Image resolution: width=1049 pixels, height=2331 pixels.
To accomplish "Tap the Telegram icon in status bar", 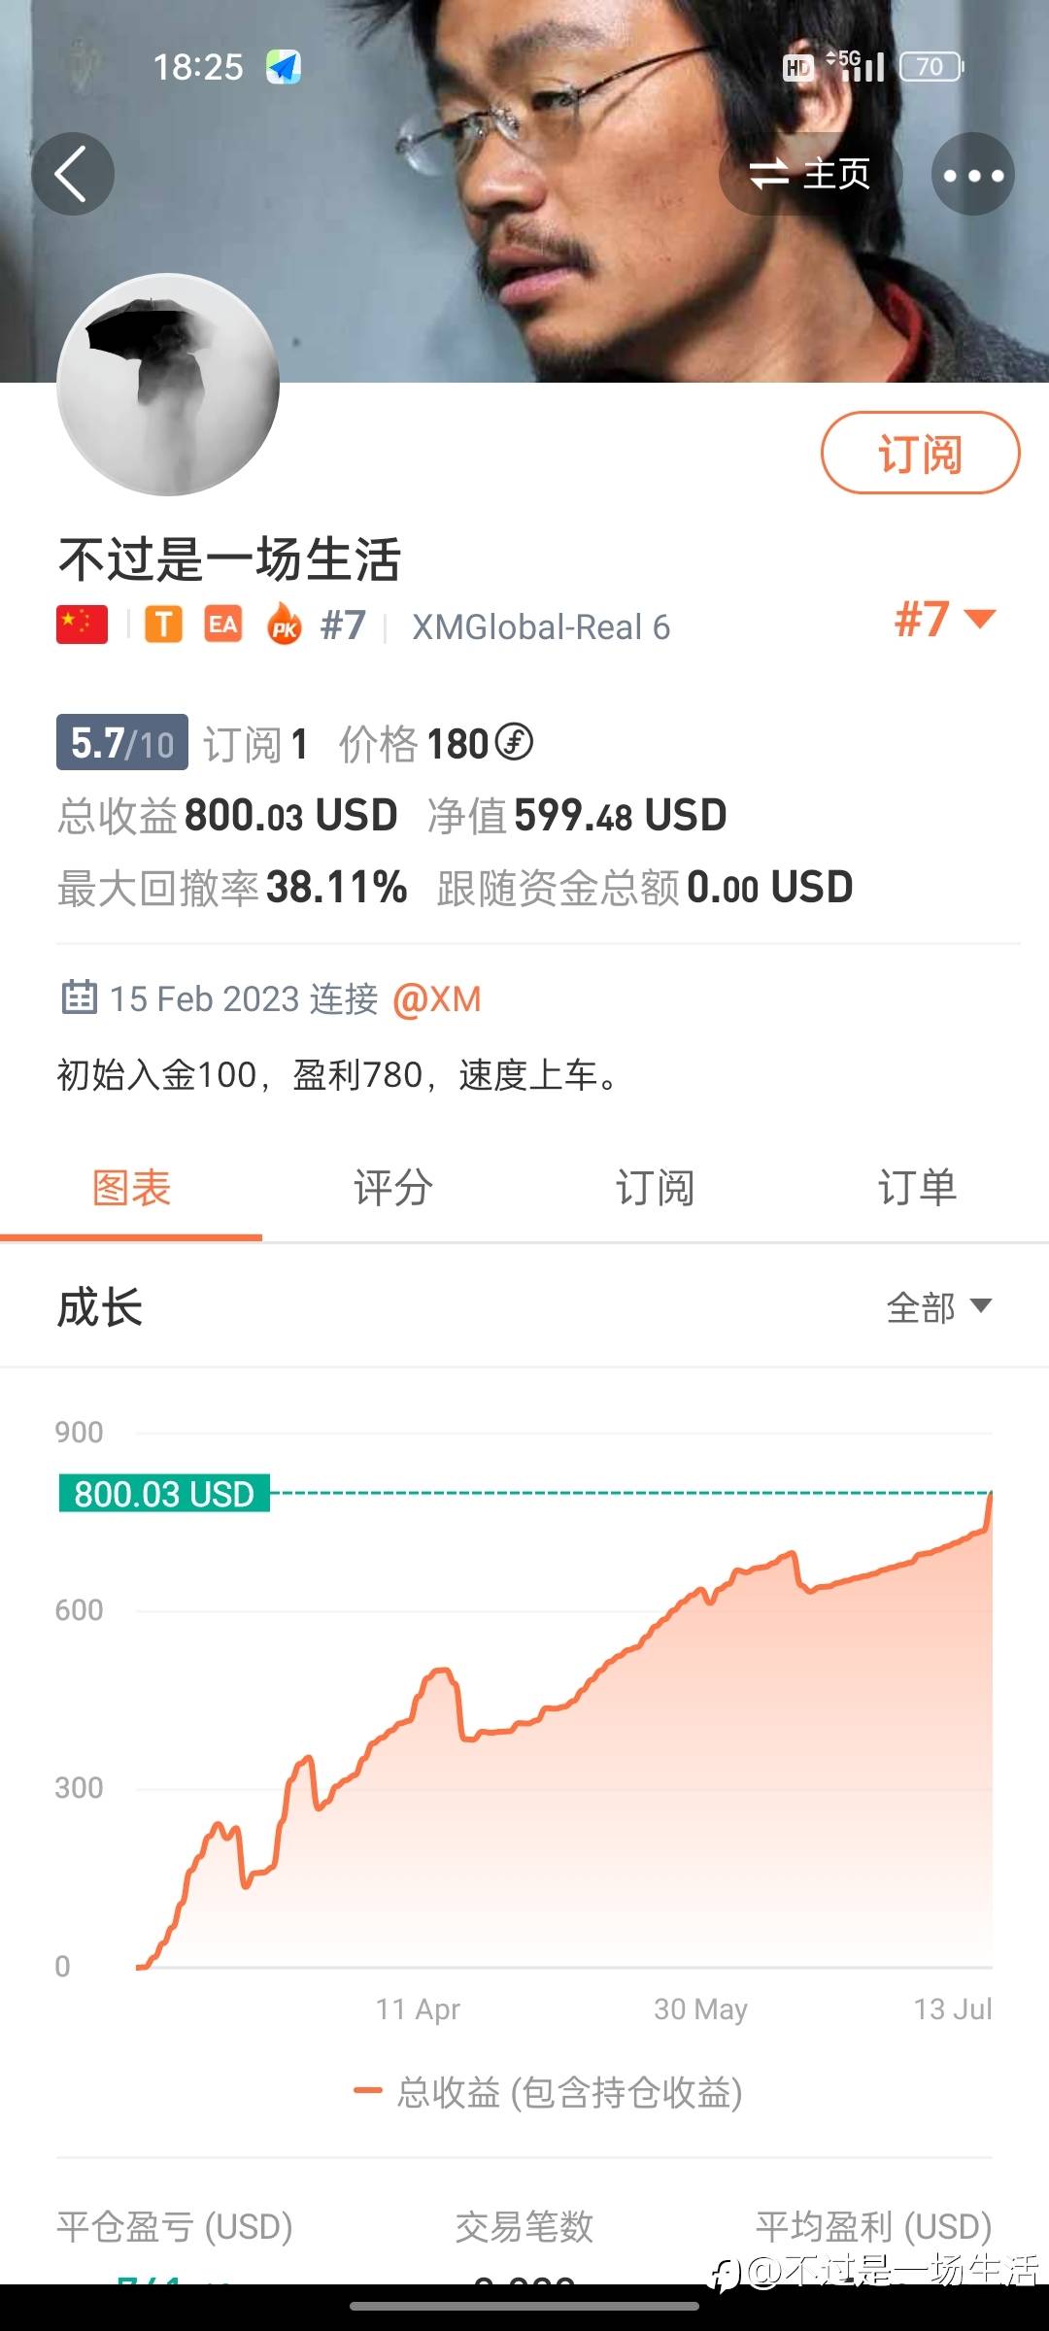I will (x=284, y=67).
